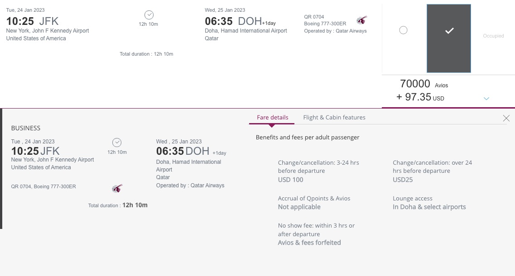The image size is (515, 276).
Task: Click the white checkmark on the selected fare card
Action: 449,31
